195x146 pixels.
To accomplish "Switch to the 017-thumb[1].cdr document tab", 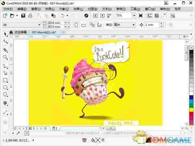I will (44, 32).
